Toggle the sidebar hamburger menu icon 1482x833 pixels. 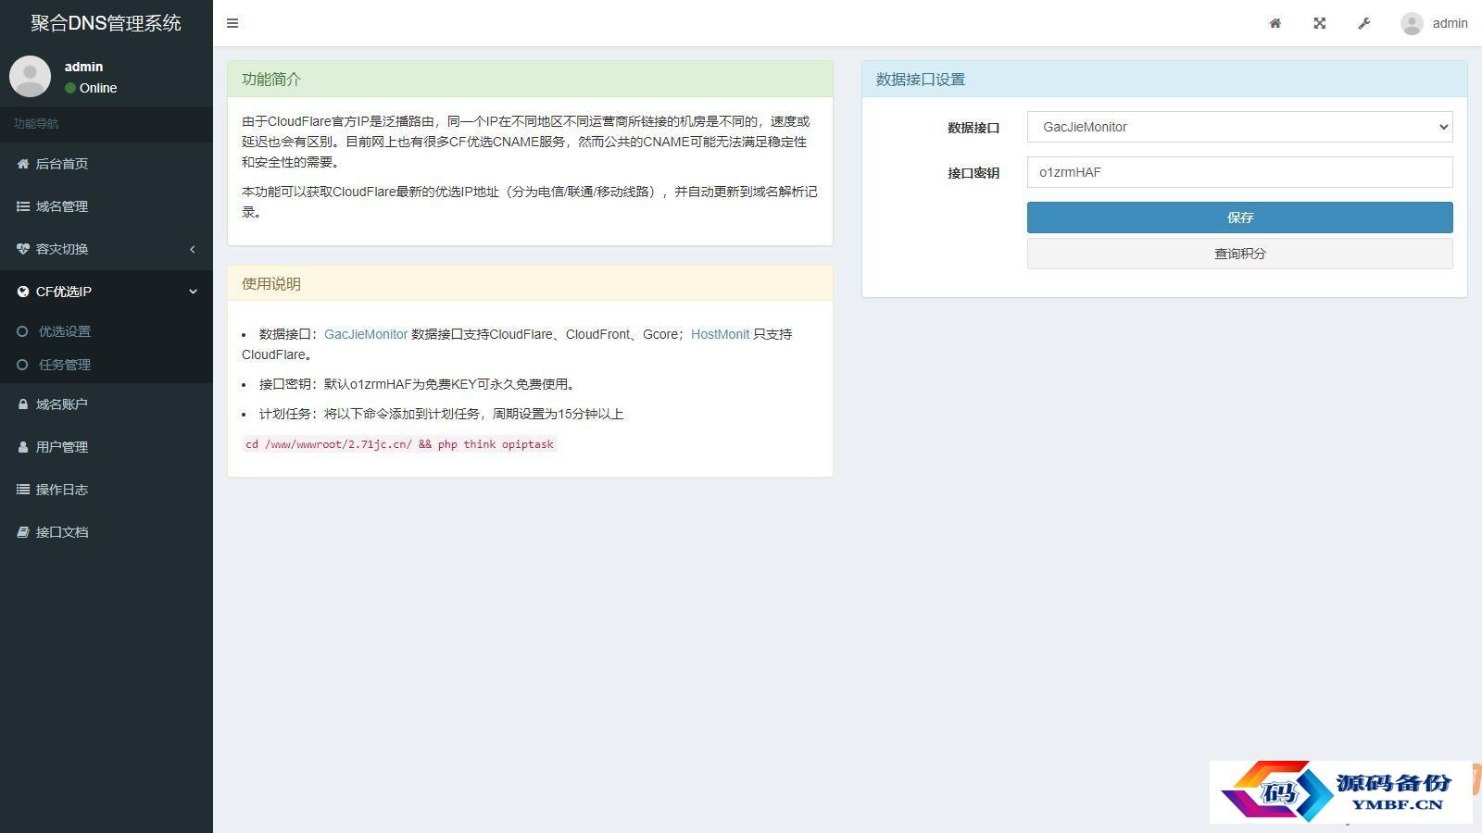232,23
